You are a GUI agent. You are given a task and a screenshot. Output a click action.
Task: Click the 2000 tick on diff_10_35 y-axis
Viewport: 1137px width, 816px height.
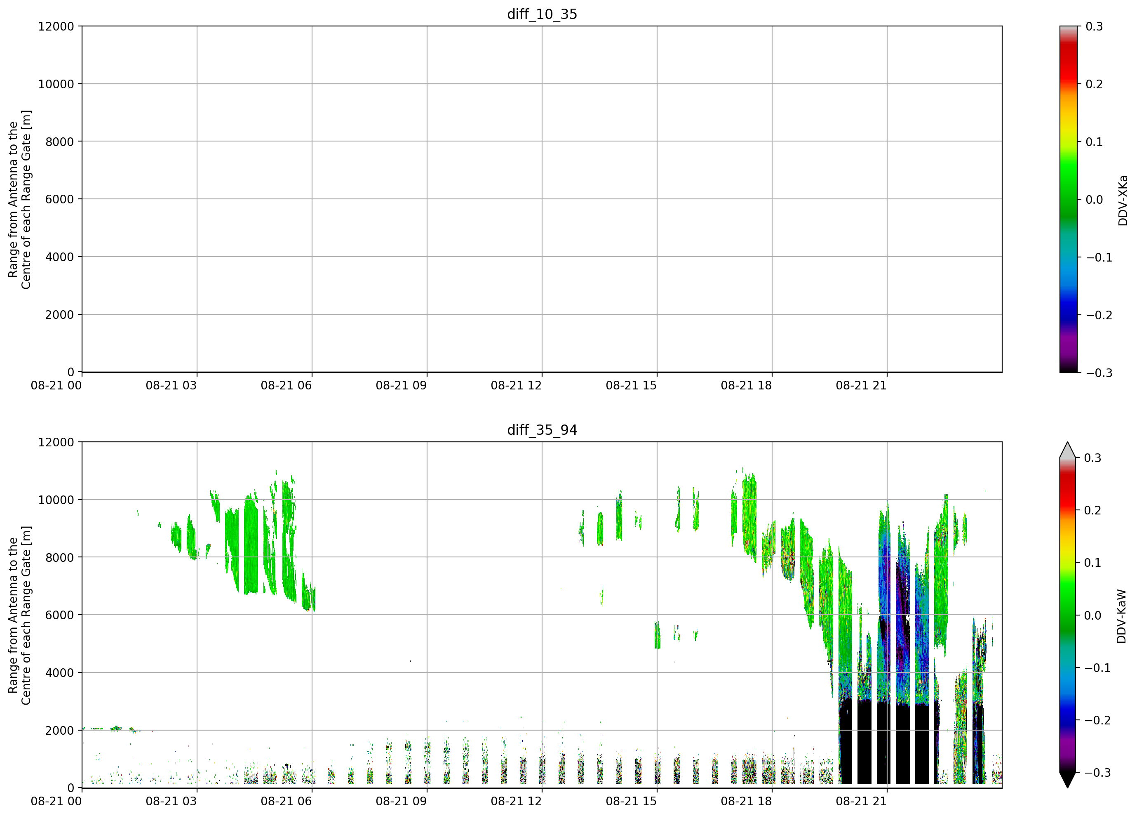[x=60, y=315]
